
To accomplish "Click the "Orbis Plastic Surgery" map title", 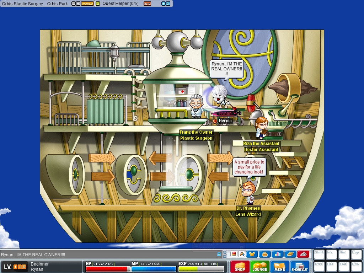I will coord(22,4).
